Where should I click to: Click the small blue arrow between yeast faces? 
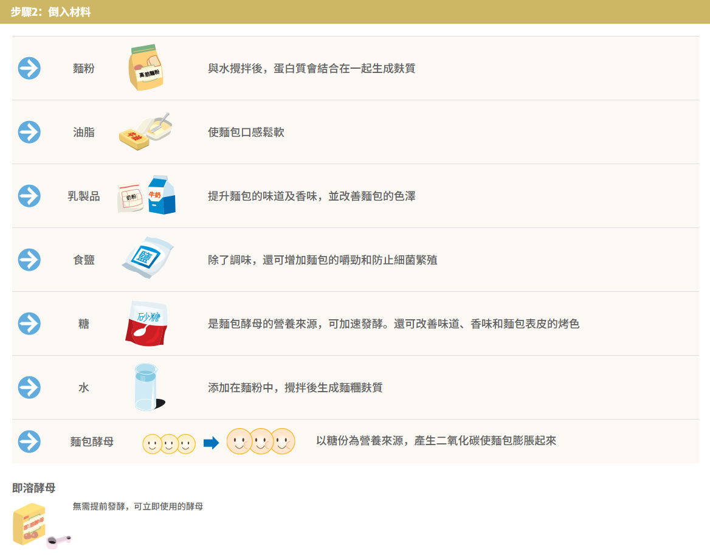coord(211,443)
